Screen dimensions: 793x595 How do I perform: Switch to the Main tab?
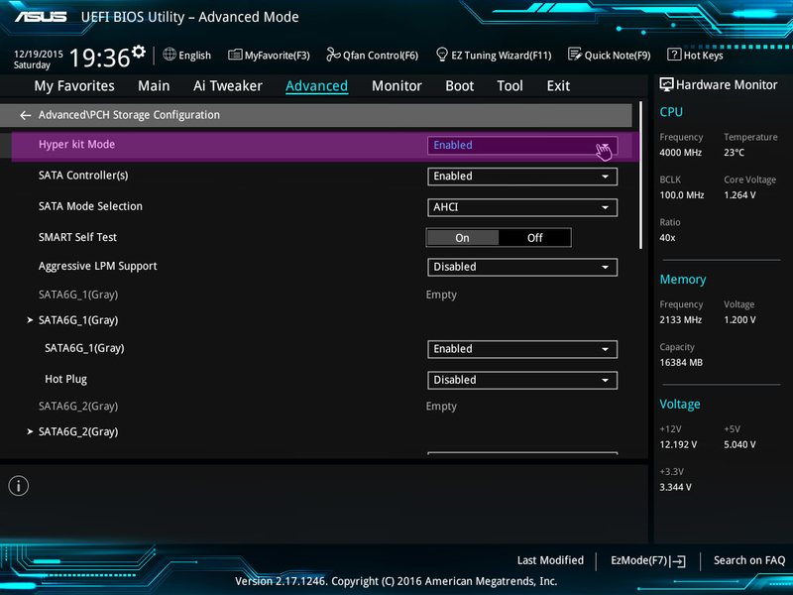[154, 86]
